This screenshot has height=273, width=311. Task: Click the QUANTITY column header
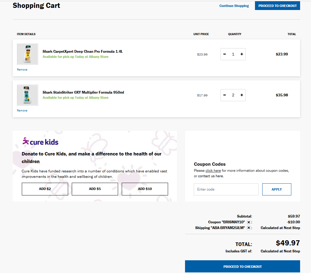point(235,34)
